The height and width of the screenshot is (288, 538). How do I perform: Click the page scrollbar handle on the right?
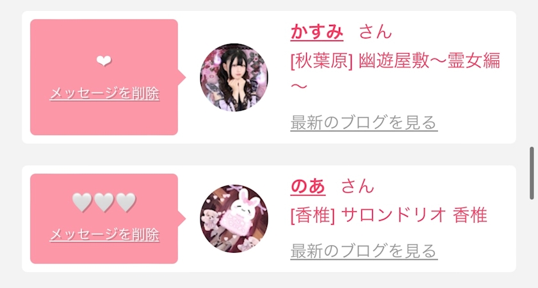click(x=532, y=173)
